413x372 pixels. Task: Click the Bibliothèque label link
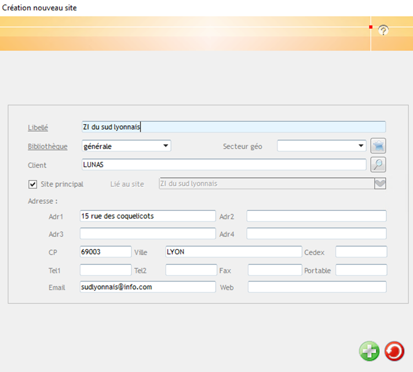[x=47, y=146]
